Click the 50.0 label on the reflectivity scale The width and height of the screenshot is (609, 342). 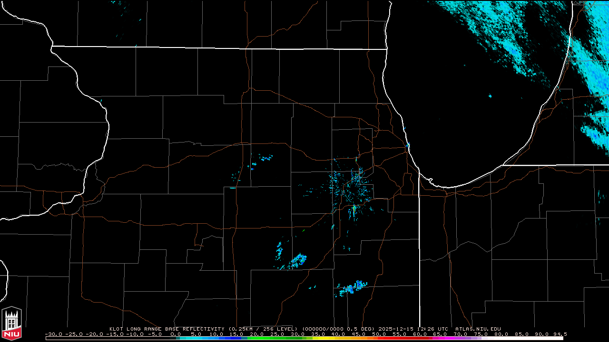click(379, 334)
